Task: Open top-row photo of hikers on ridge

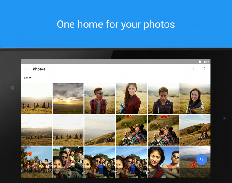Action: [36, 99]
